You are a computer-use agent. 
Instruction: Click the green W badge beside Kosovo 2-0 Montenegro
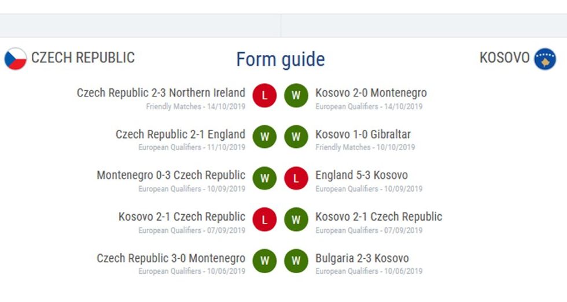296,96
